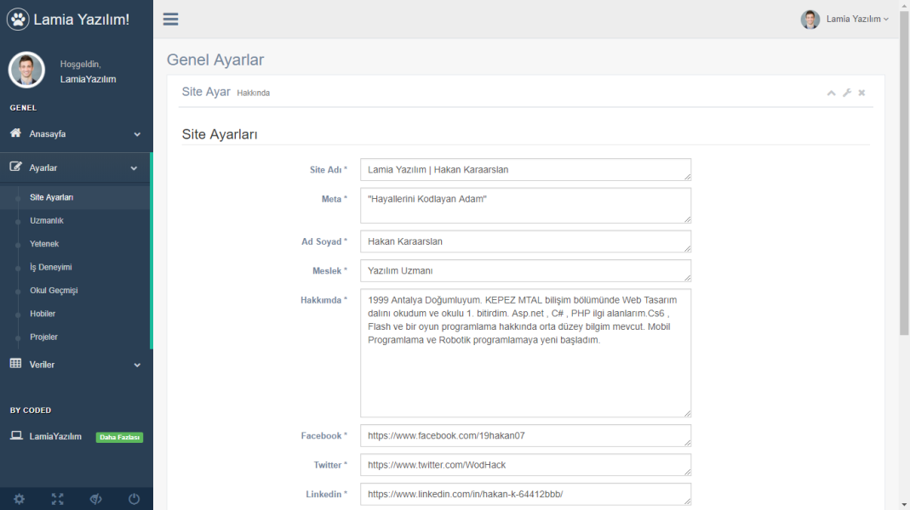This screenshot has height=510, width=910.
Task: Log out using the power icon
Action: [x=134, y=499]
